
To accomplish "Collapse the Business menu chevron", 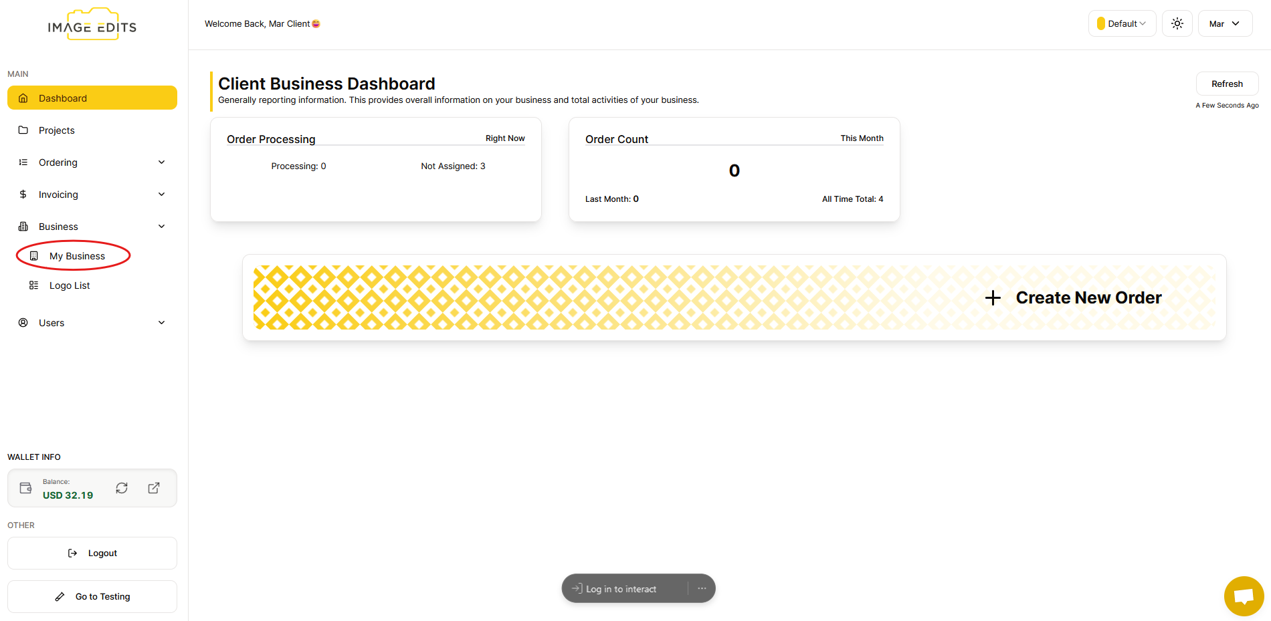I will 161,227.
